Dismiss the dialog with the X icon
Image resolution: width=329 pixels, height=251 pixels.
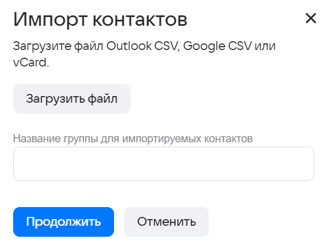[311, 19]
